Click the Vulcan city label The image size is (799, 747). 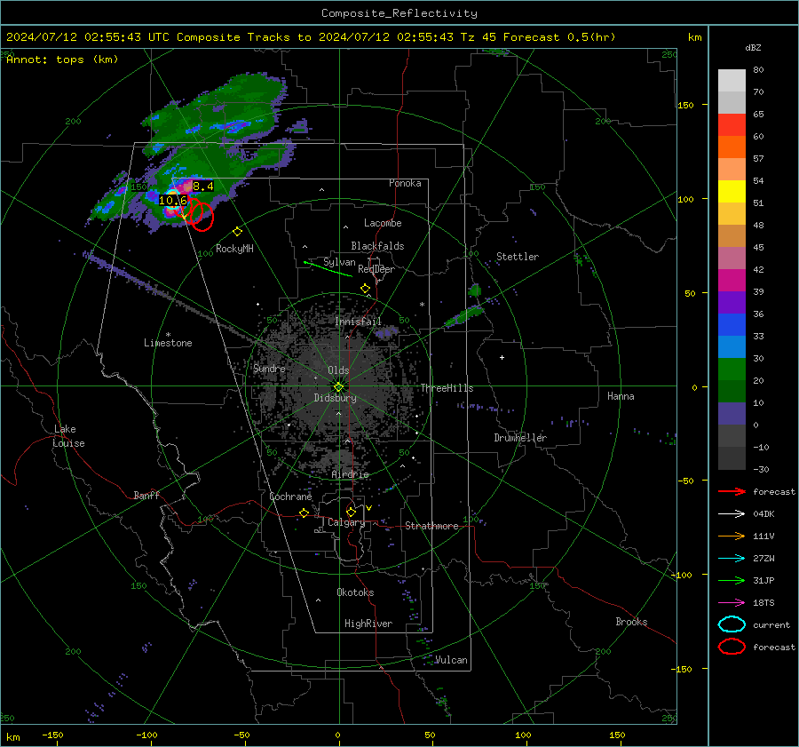451,660
